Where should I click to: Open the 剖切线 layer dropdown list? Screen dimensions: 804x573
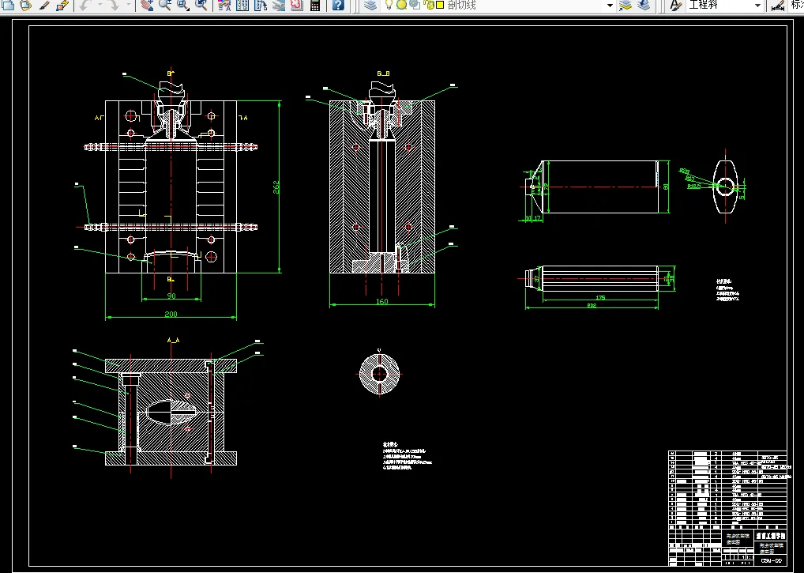(x=611, y=5)
